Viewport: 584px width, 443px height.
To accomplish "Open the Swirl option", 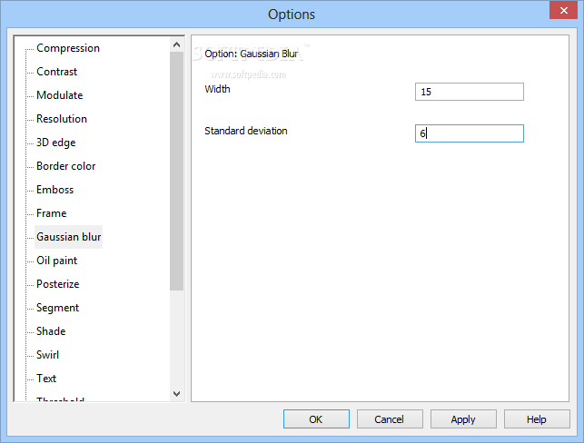I will (x=47, y=355).
